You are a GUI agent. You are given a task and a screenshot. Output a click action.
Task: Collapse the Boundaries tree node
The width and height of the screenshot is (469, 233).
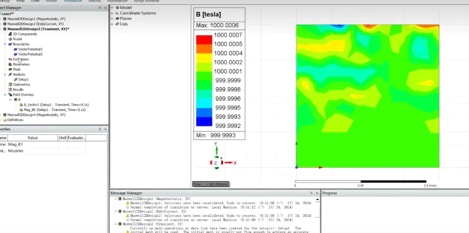(5, 44)
